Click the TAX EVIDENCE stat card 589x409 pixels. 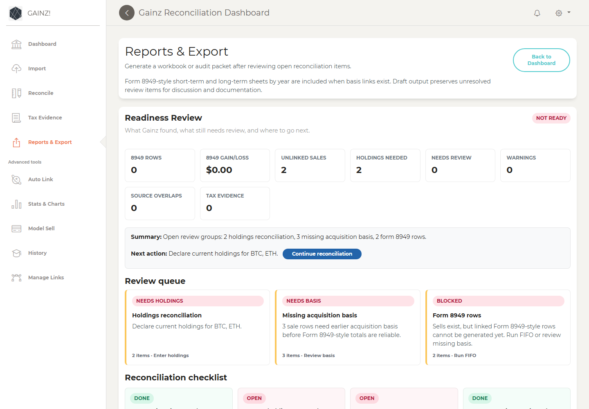point(235,203)
